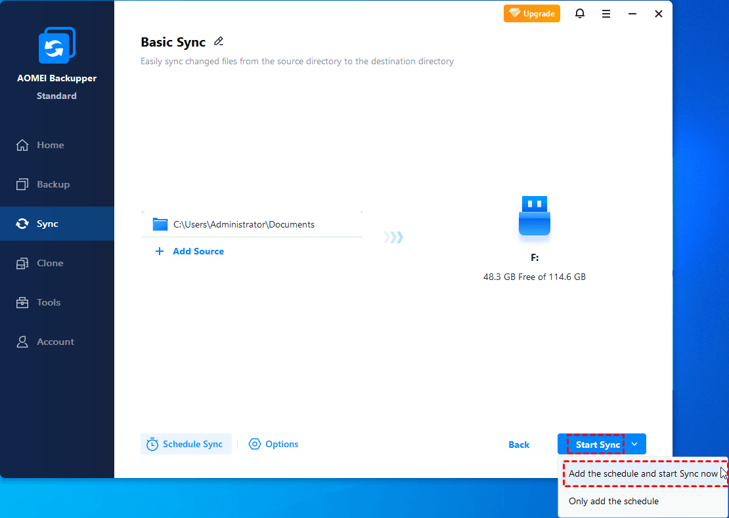Click the Options gear icon

(x=255, y=444)
